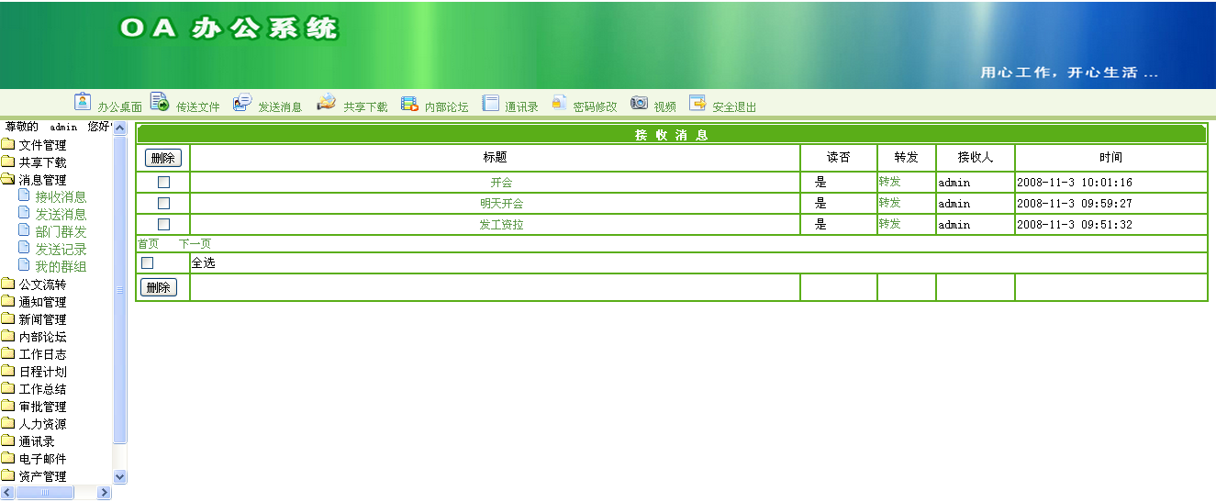Image resolution: width=1216 pixels, height=502 pixels.
Task: Click the 发送消息 send message icon
Action: [242, 102]
